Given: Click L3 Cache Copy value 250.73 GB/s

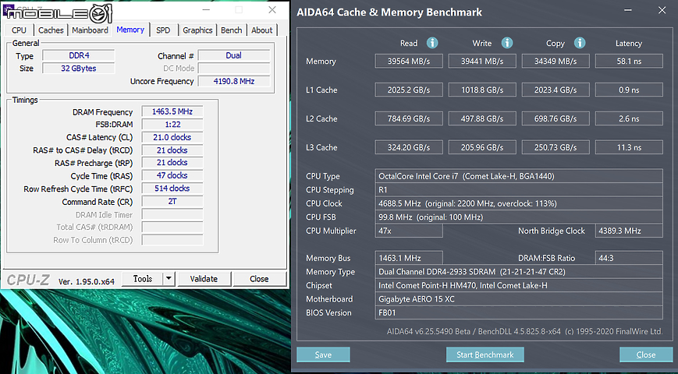Looking at the screenshot, I should pos(556,147).
